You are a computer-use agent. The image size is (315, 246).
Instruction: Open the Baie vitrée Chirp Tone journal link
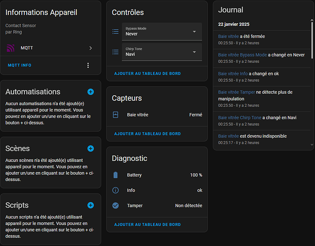pos(240,118)
